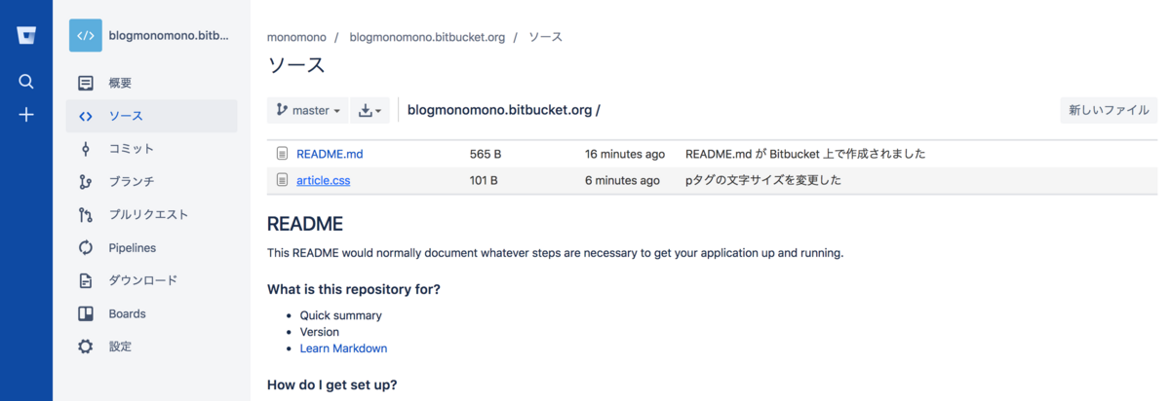Follow the Learn Markdown link
This screenshot has height=401, width=1170.
click(x=343, y=348)
